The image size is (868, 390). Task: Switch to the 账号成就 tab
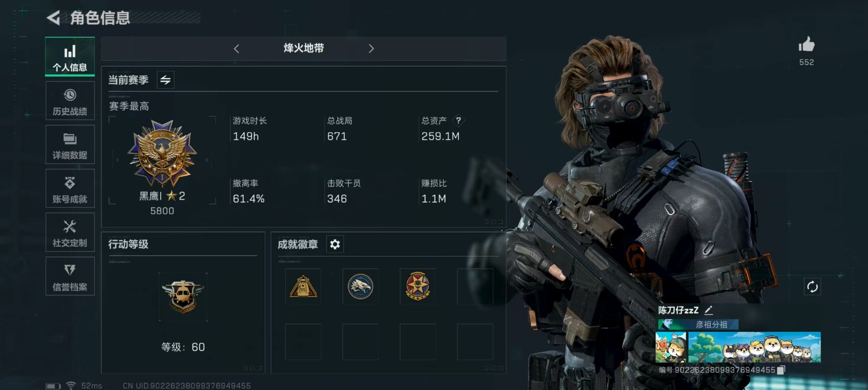[70, 189]
